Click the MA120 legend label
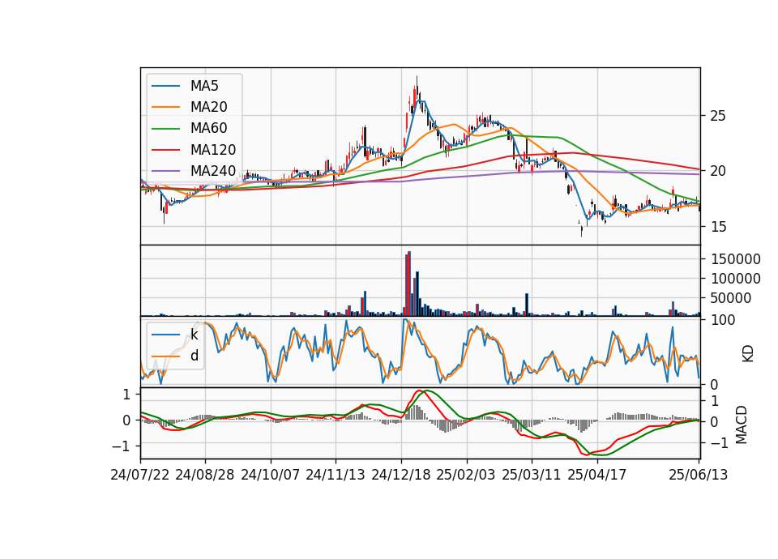778x559 pixels. (x=213, y=150)
